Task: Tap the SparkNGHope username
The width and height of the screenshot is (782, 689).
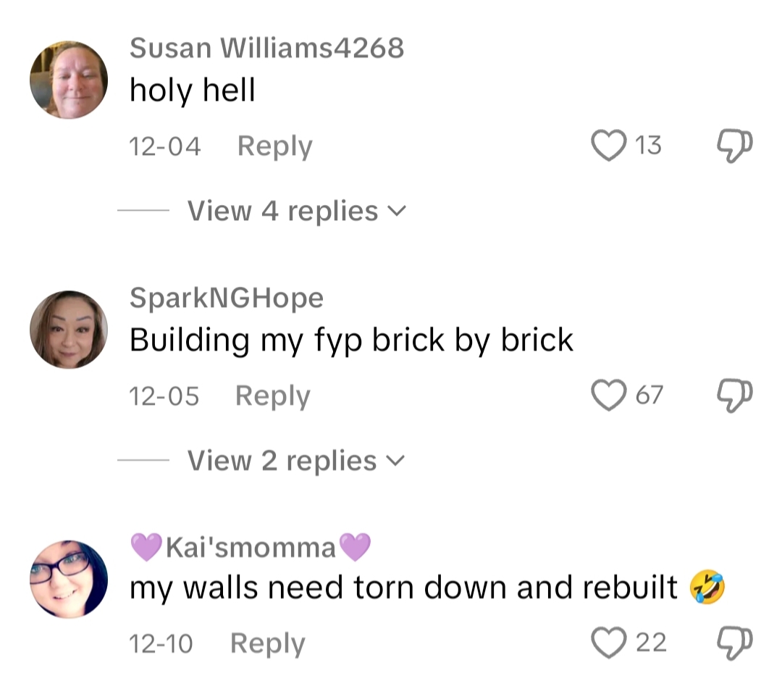Action: pos(226,297)
